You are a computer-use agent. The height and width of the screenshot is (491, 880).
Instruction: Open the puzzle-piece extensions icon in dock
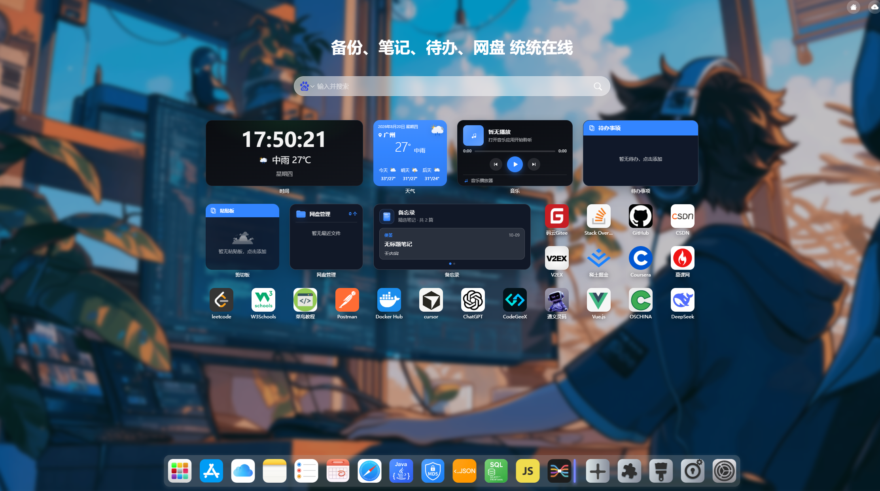[629, 471]
